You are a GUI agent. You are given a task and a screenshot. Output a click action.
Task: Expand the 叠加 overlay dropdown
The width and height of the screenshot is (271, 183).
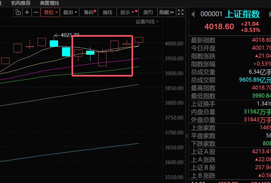coord(70,12)
